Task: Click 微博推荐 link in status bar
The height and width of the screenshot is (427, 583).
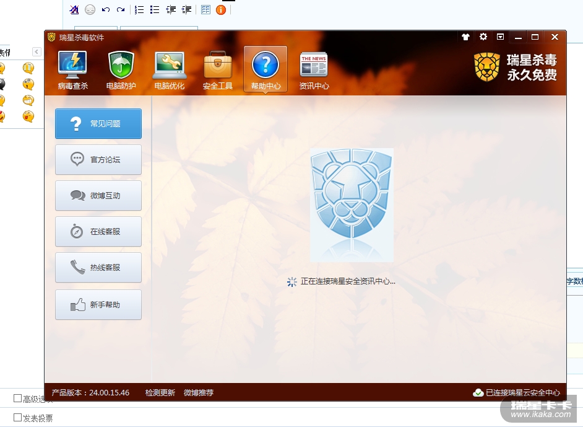Action: click(x=199, y=393)
